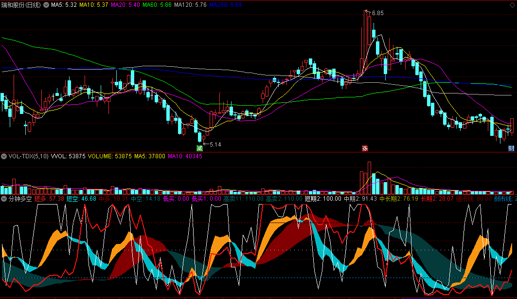517x299 pixels.
Task: Open the dropdown icon beside 瑞和股份(日线) title
Action: coord(46,5)
